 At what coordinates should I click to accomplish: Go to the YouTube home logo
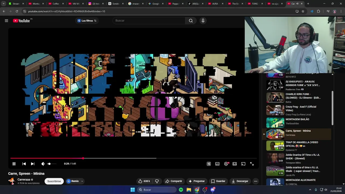21,21
